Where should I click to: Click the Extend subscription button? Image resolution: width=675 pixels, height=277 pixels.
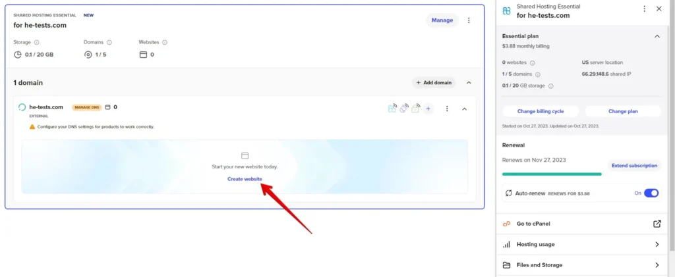634,165
